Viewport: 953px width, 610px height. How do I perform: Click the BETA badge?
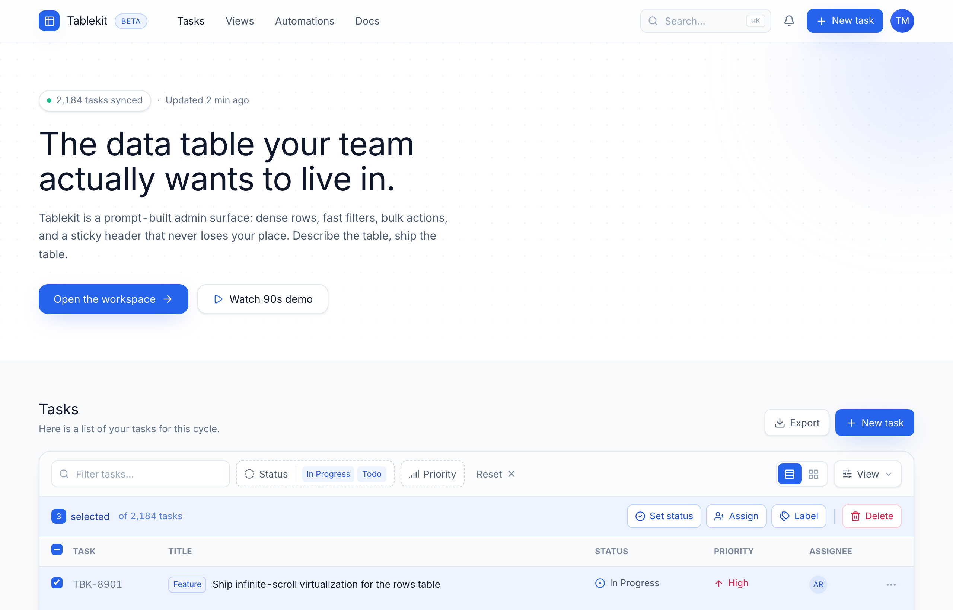(x=131, y=21)
